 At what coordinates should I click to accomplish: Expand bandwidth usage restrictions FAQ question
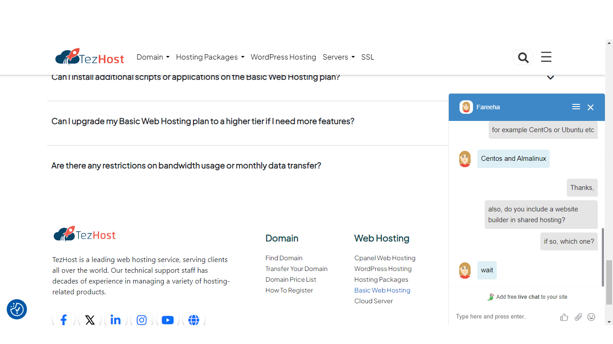[186, 166]
